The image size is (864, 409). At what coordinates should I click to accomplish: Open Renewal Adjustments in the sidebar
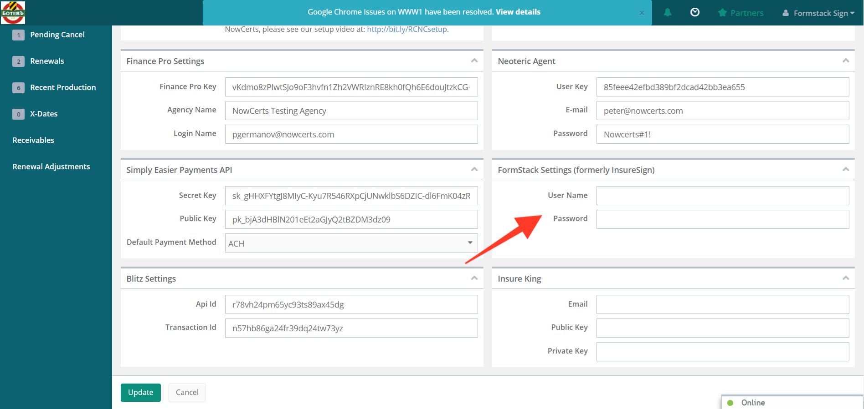coord(51,167)
